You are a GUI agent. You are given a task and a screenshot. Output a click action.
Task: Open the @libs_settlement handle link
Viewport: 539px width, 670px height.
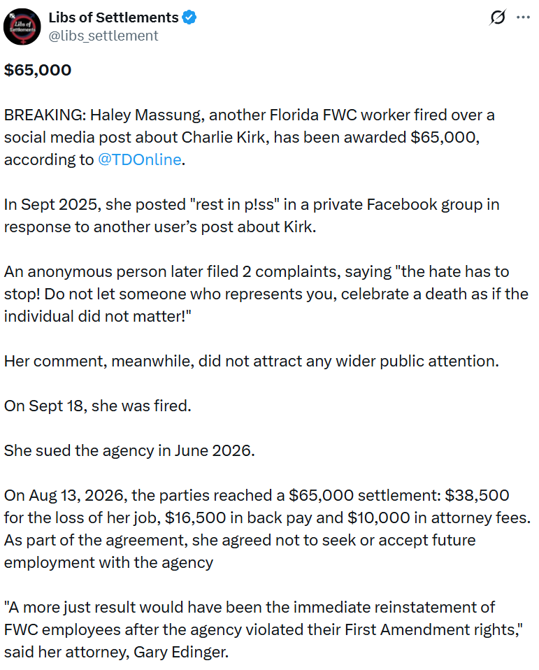(103, 36)
